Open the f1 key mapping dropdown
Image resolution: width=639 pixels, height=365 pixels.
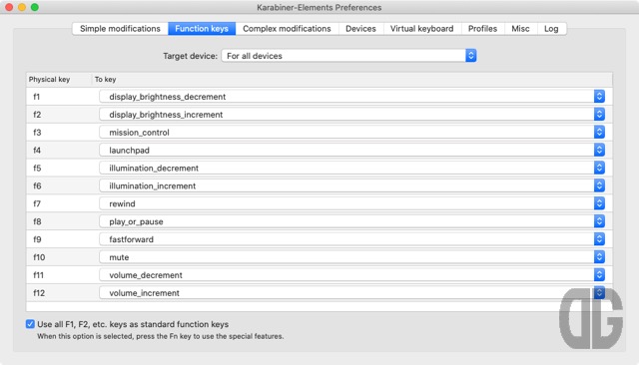(x=351, y=97)
